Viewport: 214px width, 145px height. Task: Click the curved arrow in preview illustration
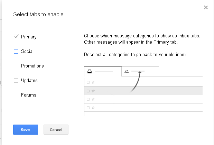coord(136,82)
